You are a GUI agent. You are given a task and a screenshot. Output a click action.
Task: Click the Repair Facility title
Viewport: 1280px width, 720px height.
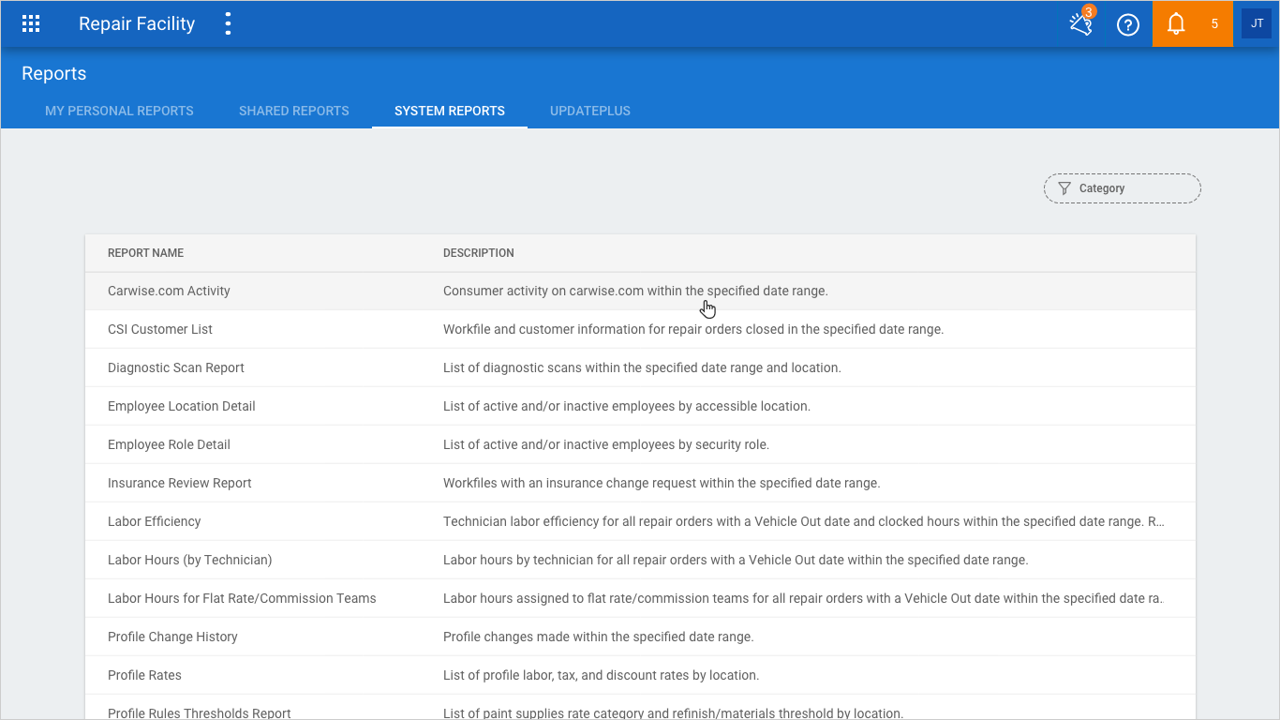point(137,24)
